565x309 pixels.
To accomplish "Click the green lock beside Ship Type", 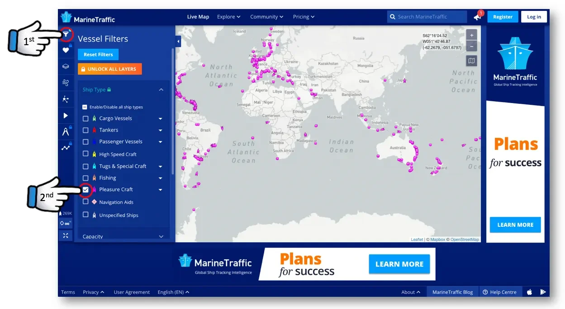I will tap(109, 89).
